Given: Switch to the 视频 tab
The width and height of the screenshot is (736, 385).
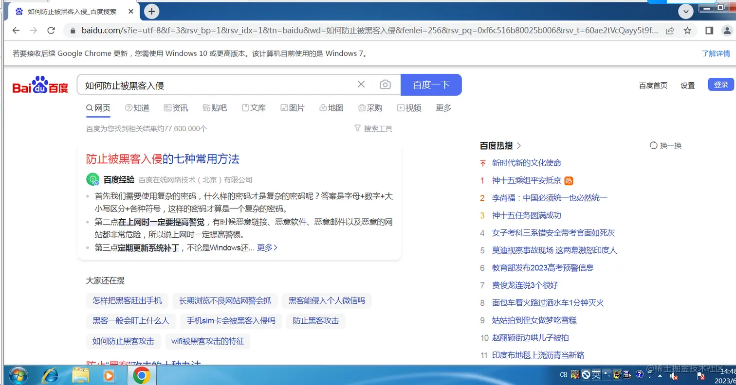Looking at the screenshot, I should (409, 108).
